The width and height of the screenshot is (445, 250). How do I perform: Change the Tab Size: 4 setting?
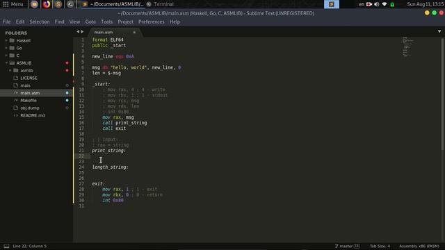coord(380,246)
